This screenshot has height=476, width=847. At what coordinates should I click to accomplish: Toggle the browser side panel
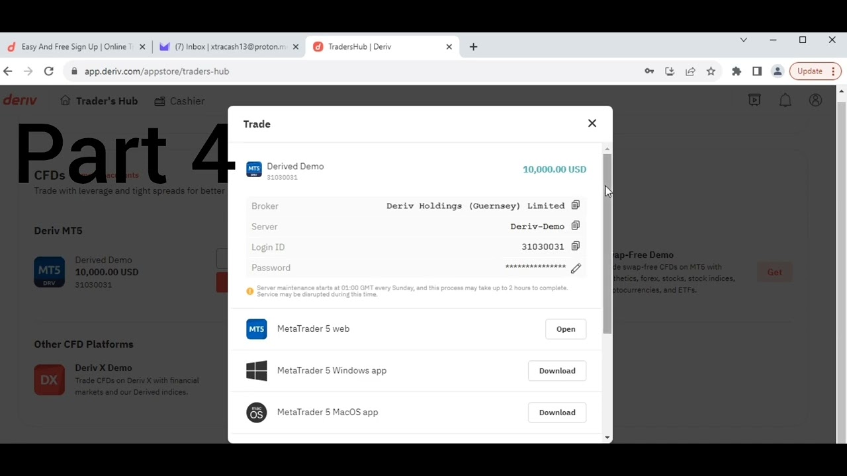pos(757,71)
